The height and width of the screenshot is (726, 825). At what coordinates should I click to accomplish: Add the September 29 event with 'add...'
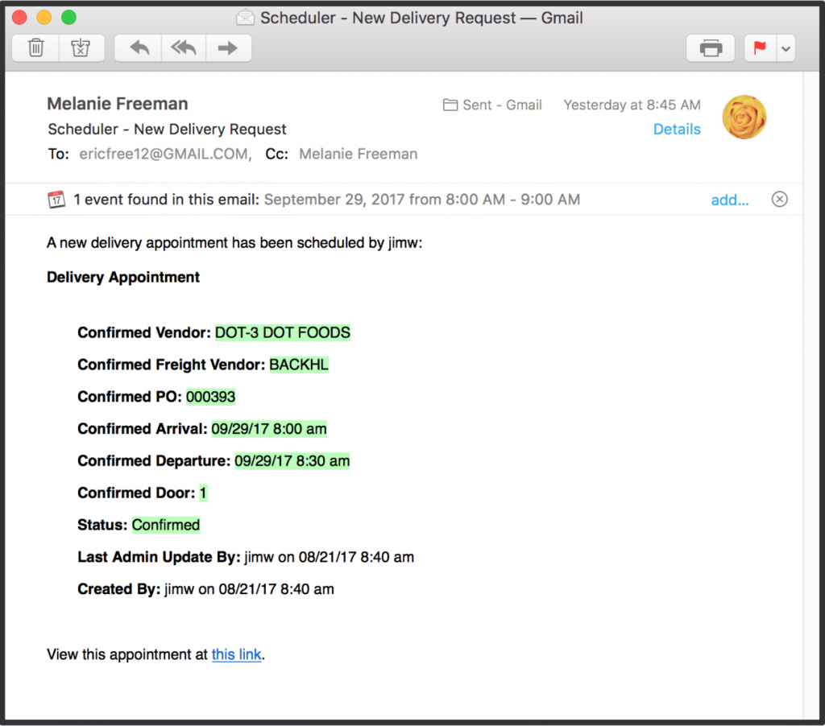729,200
